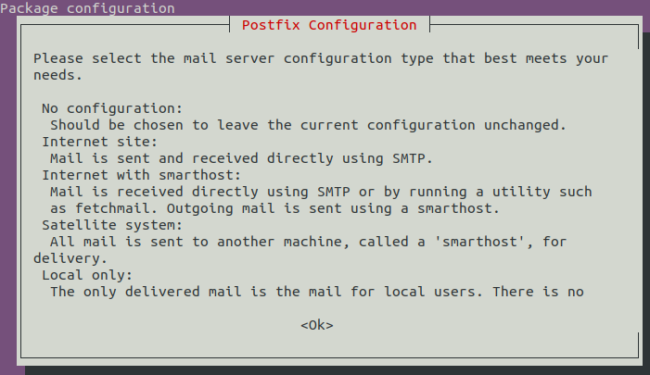Click the line 'Mail is sent and received directly using SMTP.'
Image resolution: width=650 pixels, height=375 pixels.
click(241, 158)
